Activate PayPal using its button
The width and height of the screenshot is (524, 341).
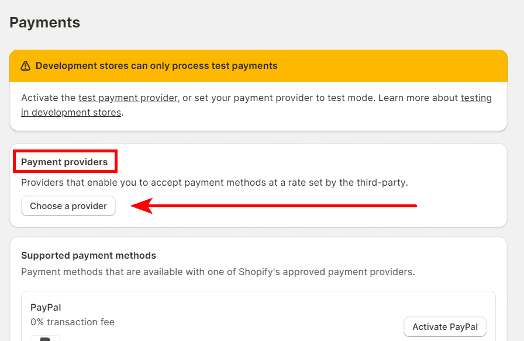(x=444, y=327)
